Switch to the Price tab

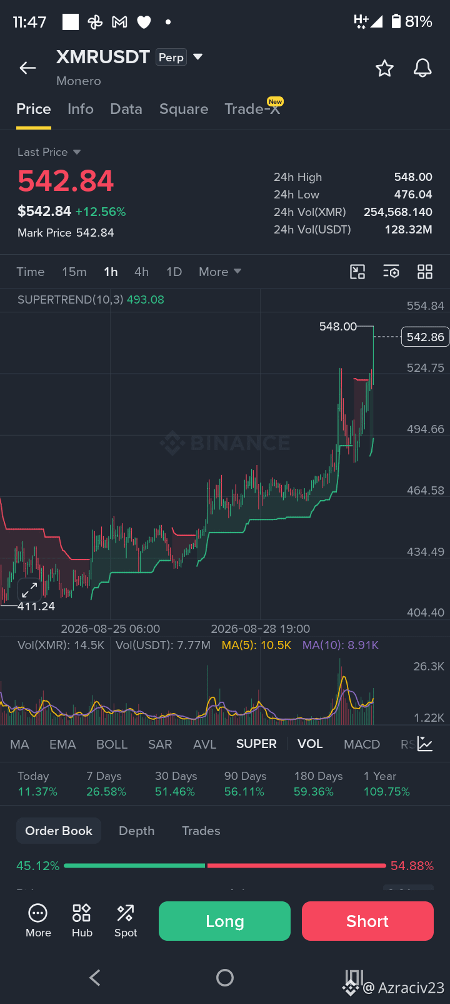[34, 110]
